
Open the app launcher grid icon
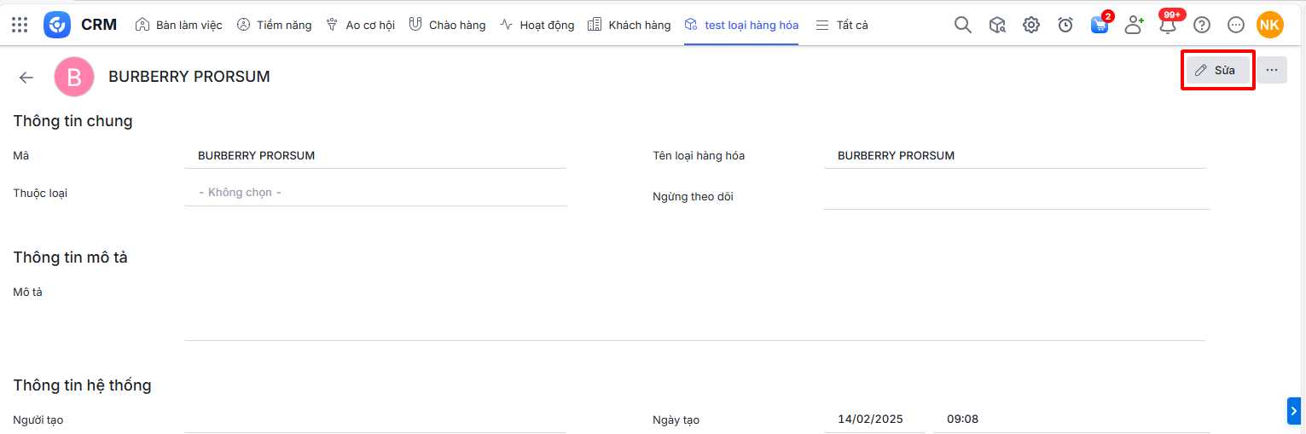(20, 25)
